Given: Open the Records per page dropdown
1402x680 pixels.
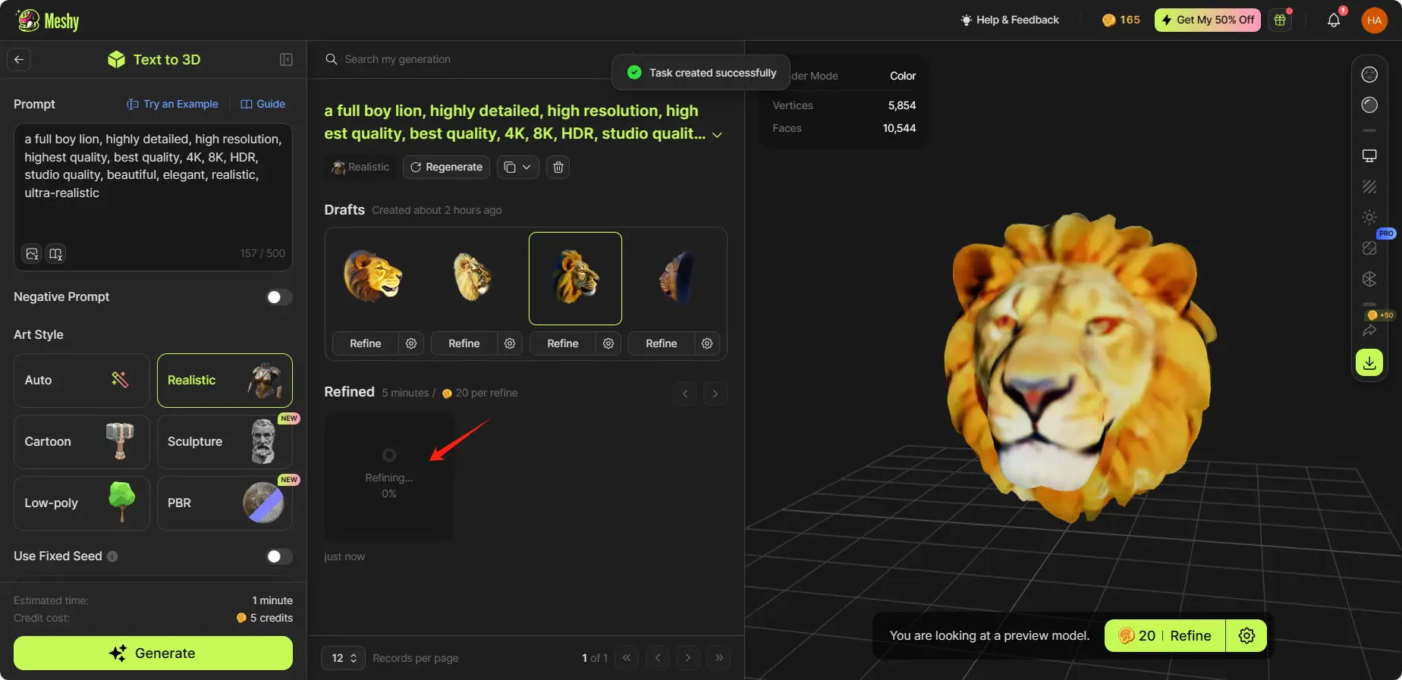Looking at the screenshot, I should point(343,658).
